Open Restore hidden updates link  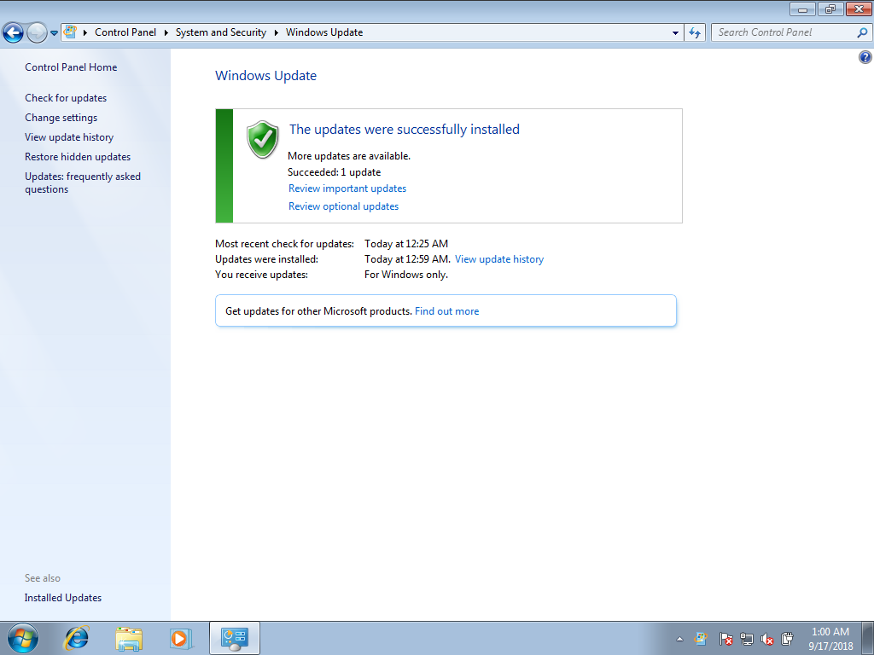coord(78,157)
